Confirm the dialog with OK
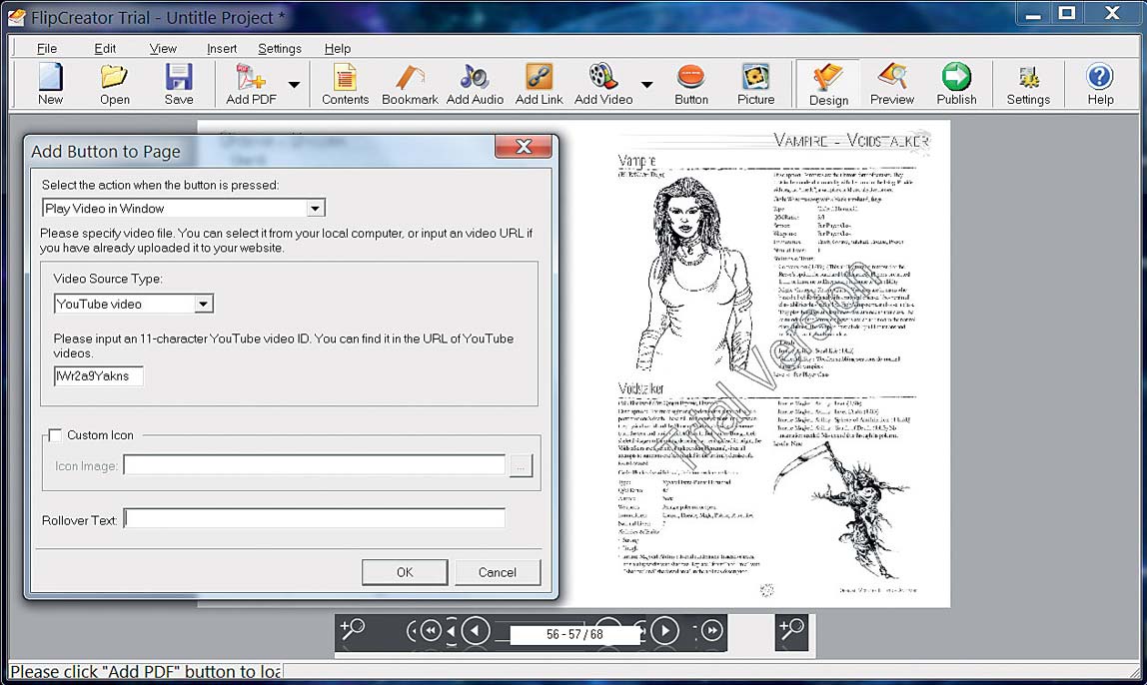 click(405, 572)
